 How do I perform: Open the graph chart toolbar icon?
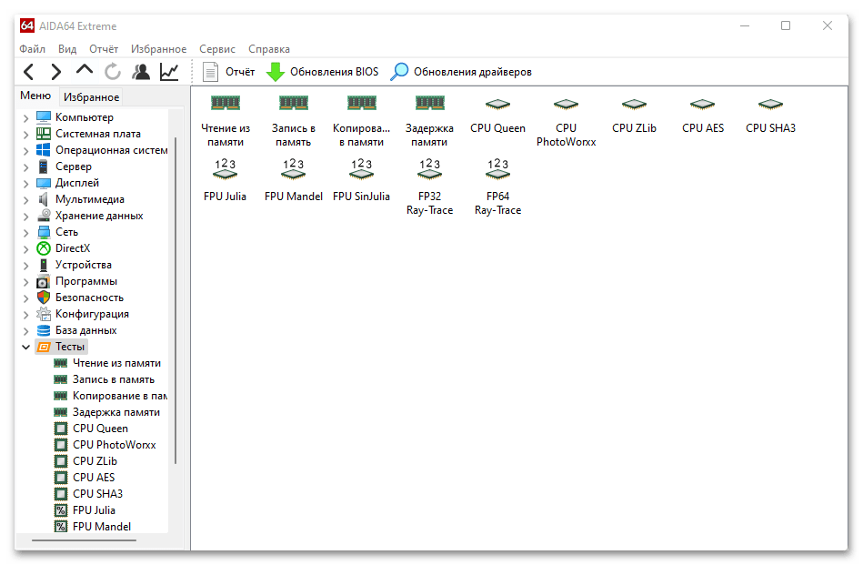point(169,72)
